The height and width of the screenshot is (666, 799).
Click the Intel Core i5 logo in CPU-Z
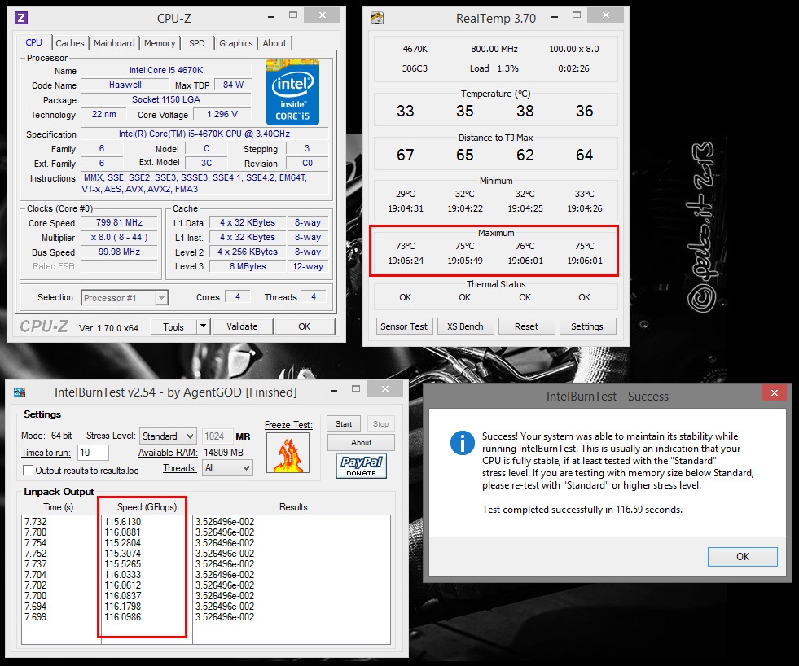[292, 92]
